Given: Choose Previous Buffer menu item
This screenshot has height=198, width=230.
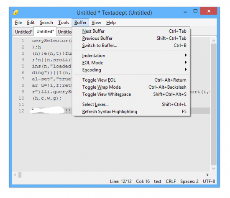Looking at the screenshot, I should click(x=131, y=39).
